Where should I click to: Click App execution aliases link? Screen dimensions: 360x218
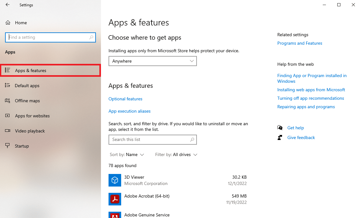click(x=129, y=111)
